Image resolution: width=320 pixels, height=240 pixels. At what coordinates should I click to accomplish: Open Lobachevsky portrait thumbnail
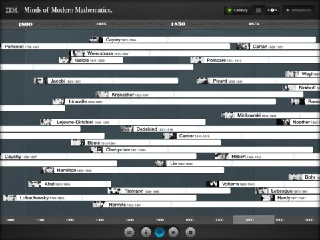pos(10,198)
